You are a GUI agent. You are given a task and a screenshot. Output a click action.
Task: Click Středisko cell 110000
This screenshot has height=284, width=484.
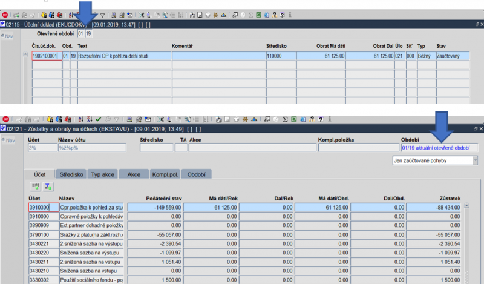pyautogui.click(x=281, y=56)
